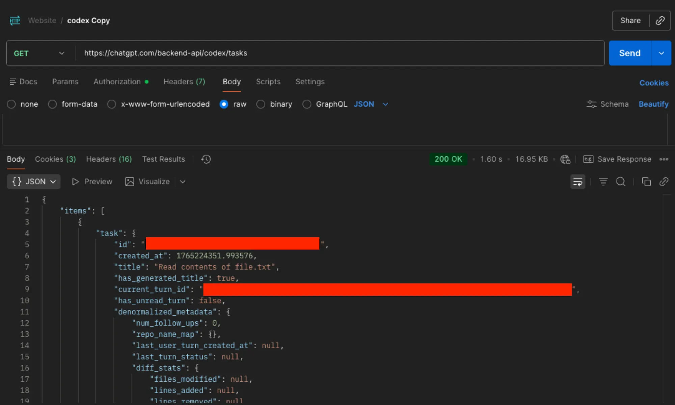Click the HTTP request type icon
Screen dimensions: 675x405
click(15, 21)
